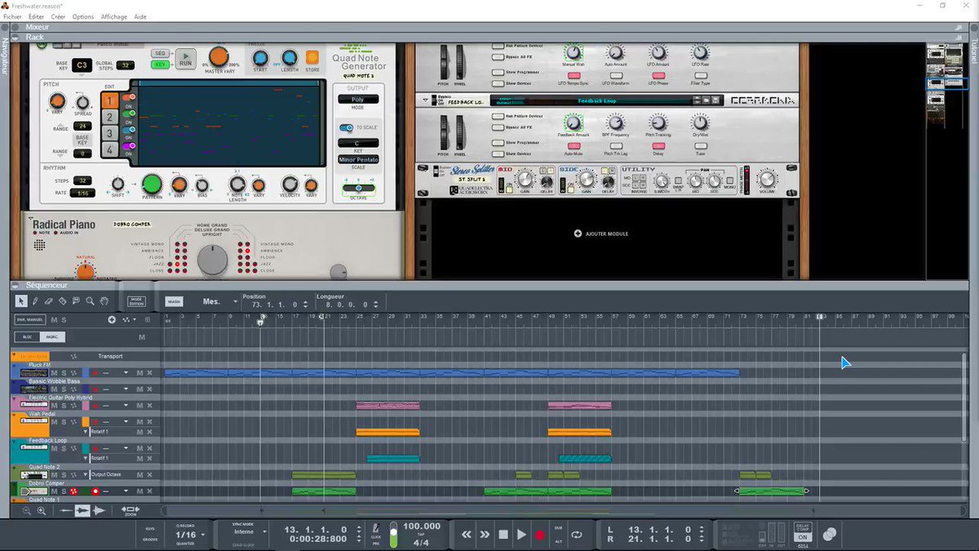
Task: Solo the Electric Guitar Poly Hybrid track
Action: coord(64,405)
